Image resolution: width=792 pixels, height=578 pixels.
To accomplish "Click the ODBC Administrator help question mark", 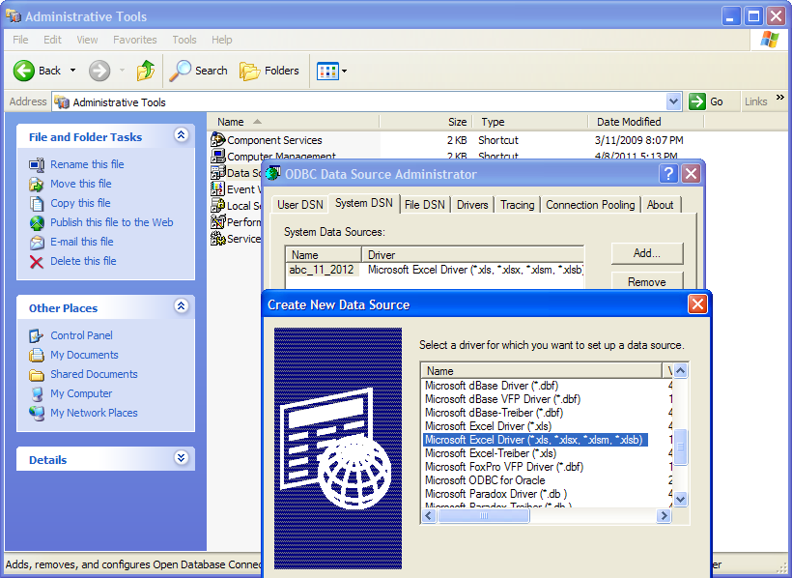I will tap(668, 174).
